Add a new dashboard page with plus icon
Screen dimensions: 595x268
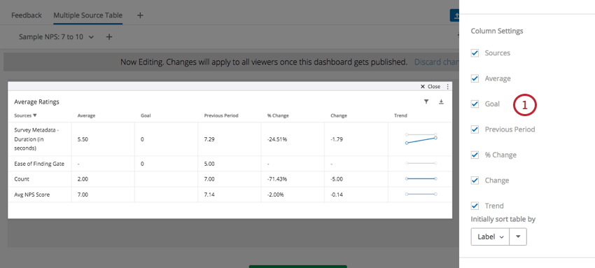coord(140,15)
